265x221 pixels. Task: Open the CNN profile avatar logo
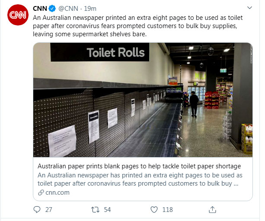[x=18, y=16]
